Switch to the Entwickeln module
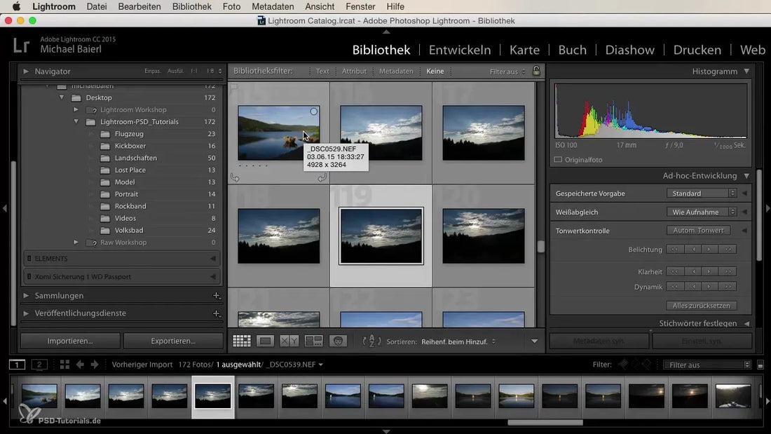 click(x=459, y=50)
